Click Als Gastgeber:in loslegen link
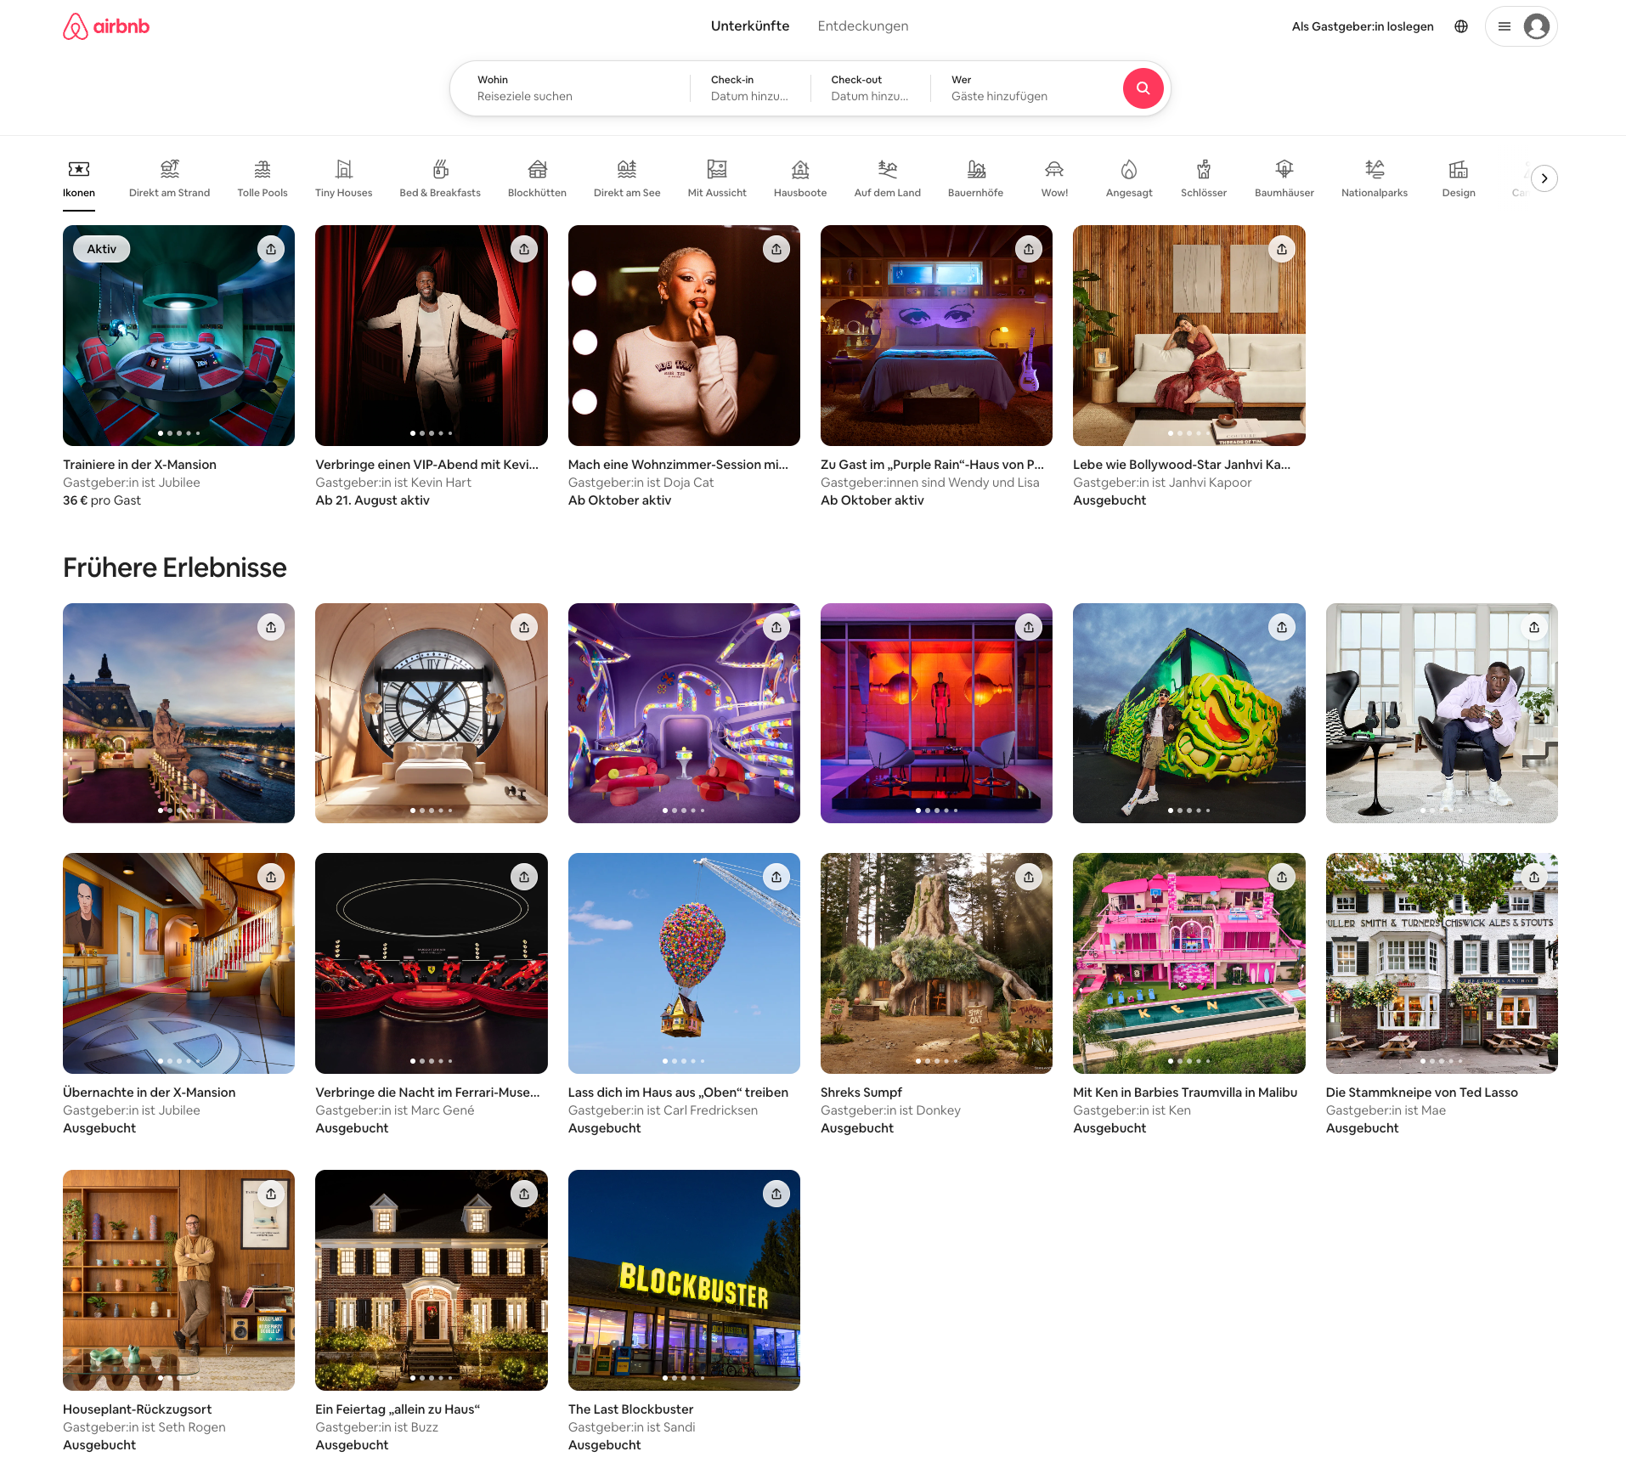The image size is (1626, 1474). click(x=1362, y=26)
